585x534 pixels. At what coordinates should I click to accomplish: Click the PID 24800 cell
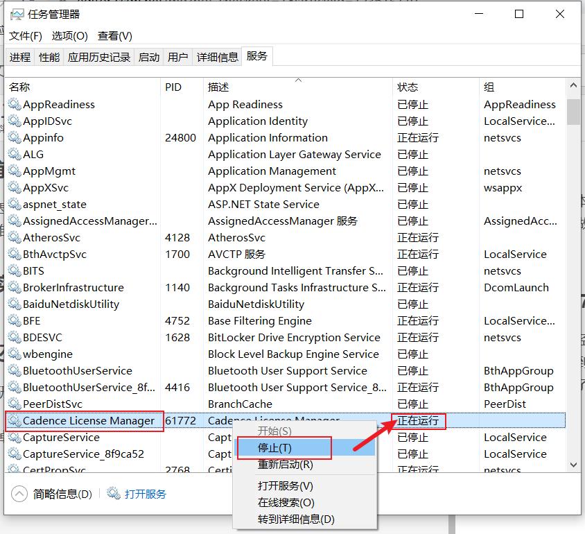[181, 138]
